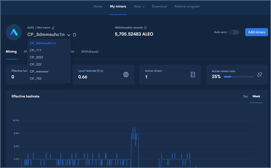The image size is (271, 168).
Task: Choose CP_2022 in the account dropdown
Action: (x=36, y=57)
